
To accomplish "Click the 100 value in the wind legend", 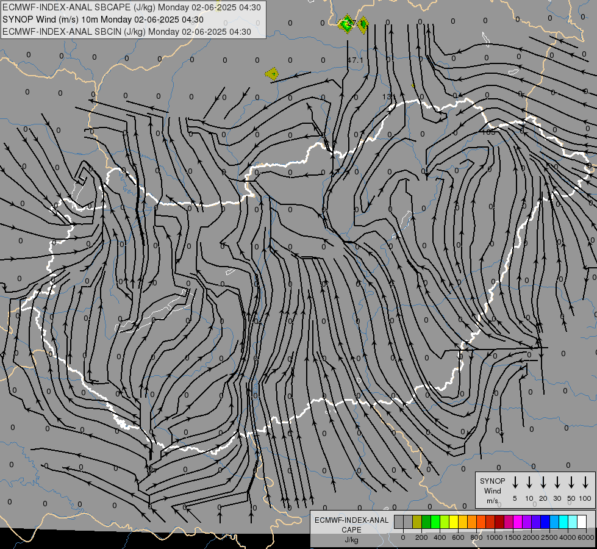I will coord(585,498).
